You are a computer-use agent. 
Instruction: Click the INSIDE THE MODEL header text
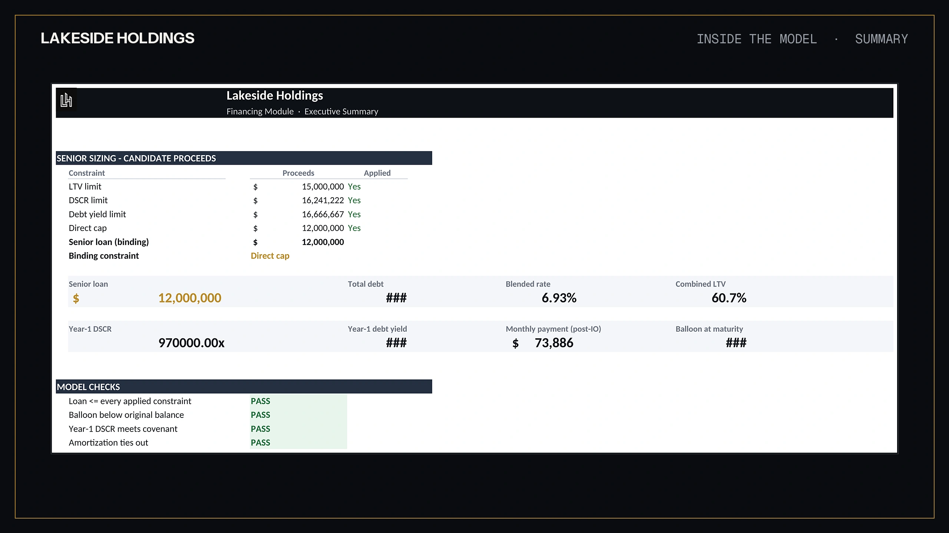pyautogui.click(x=757, y=39)
